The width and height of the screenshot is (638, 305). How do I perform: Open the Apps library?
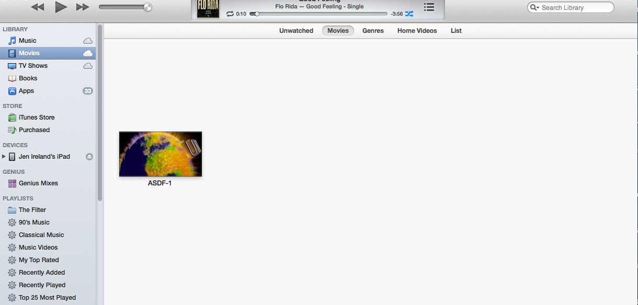[x=26, y=91]
